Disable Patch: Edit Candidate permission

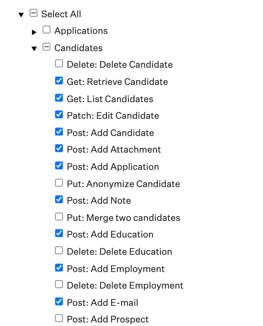tap(59, 114)
